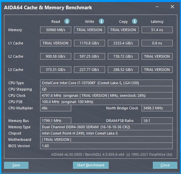Image resolution: width=181 pixels, height=174 pixels.
Task: Minimize the AIDA64 benchmark window
Action: click(x=157, y=7)
